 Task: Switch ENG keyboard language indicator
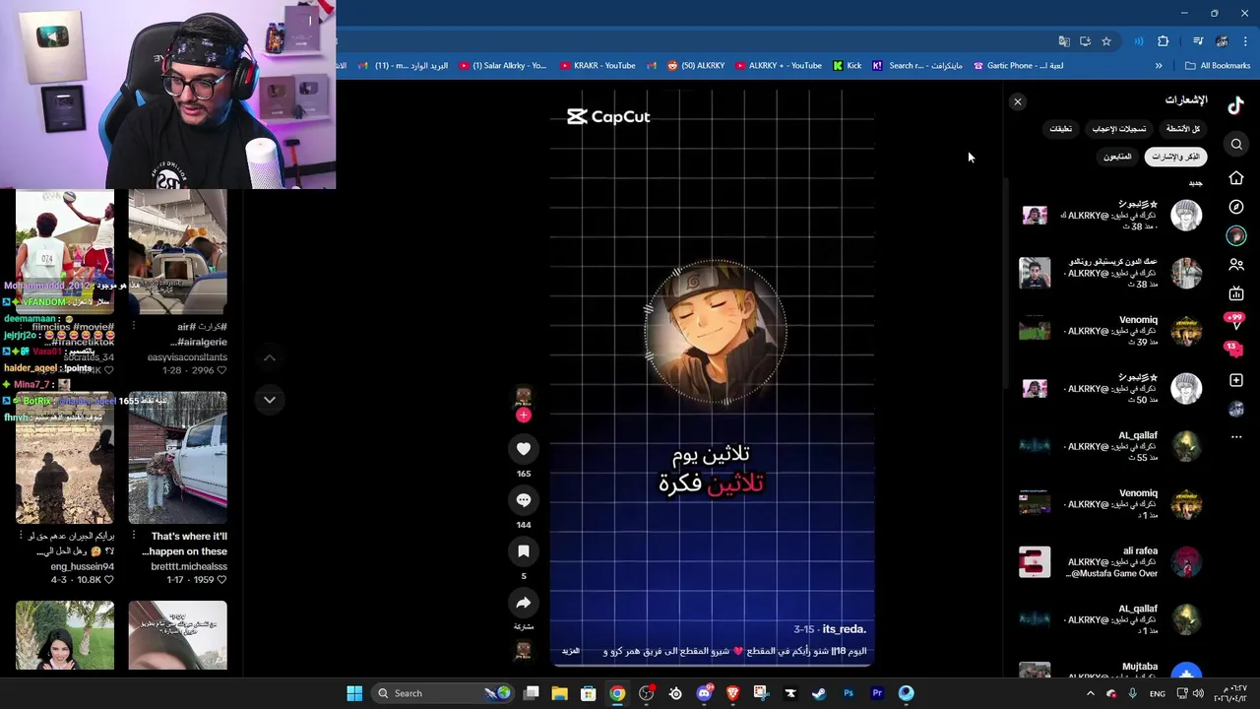tap(1158, 693)
